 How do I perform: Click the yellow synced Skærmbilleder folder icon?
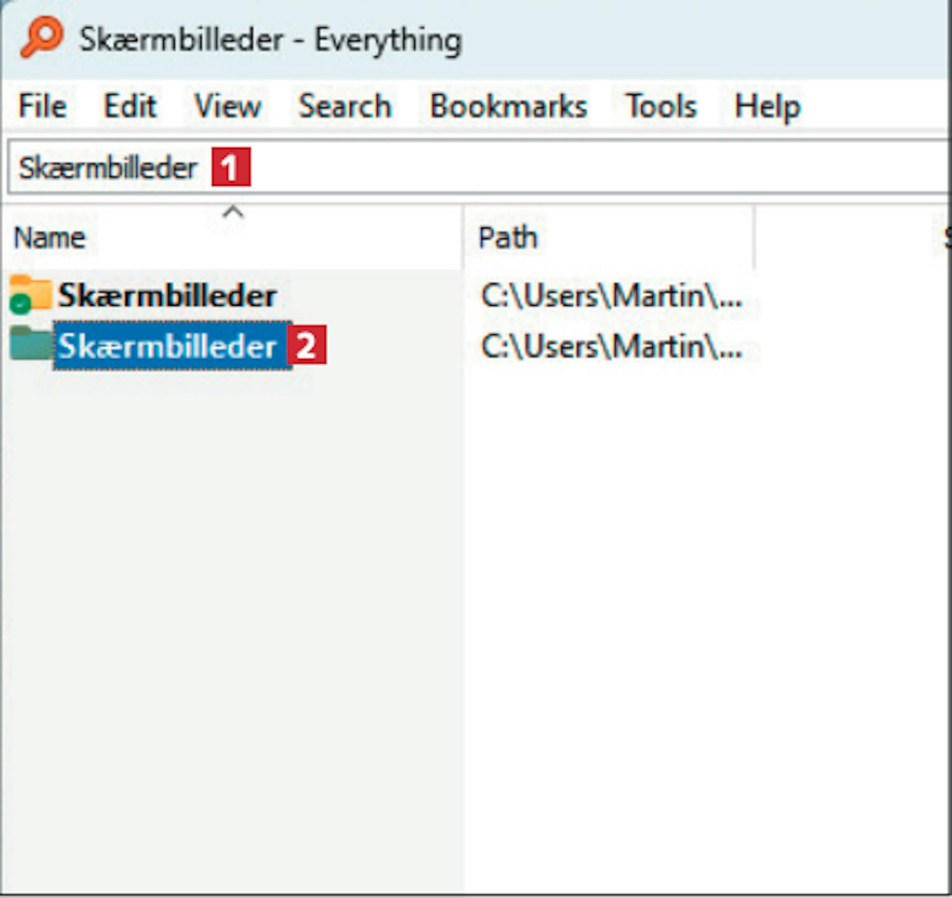point(30,295)
